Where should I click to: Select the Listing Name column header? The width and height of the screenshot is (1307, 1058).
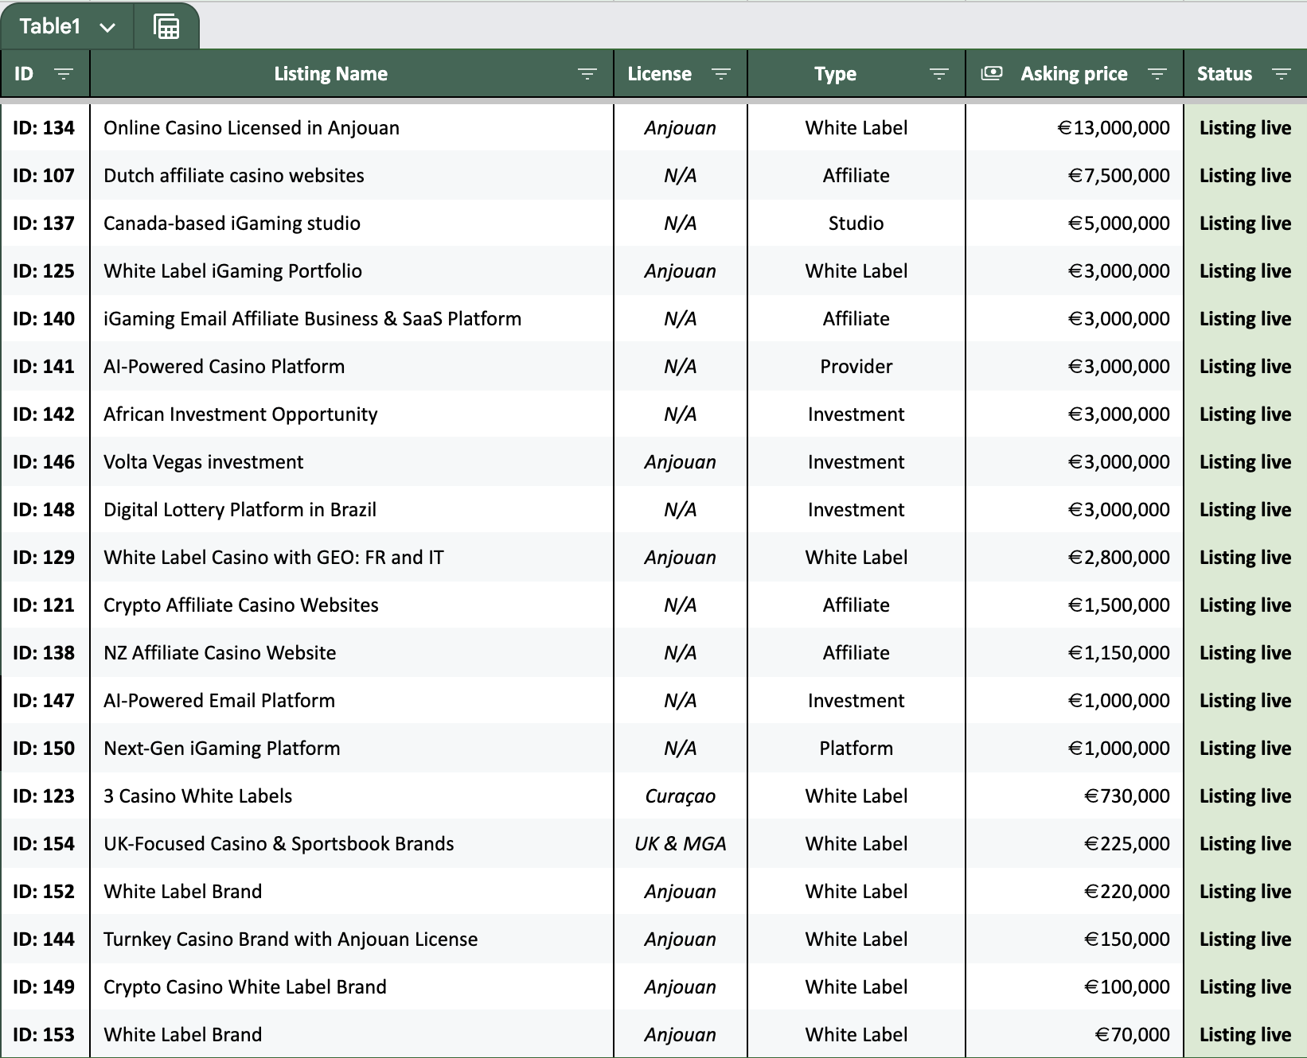click(x=330, y=74)
